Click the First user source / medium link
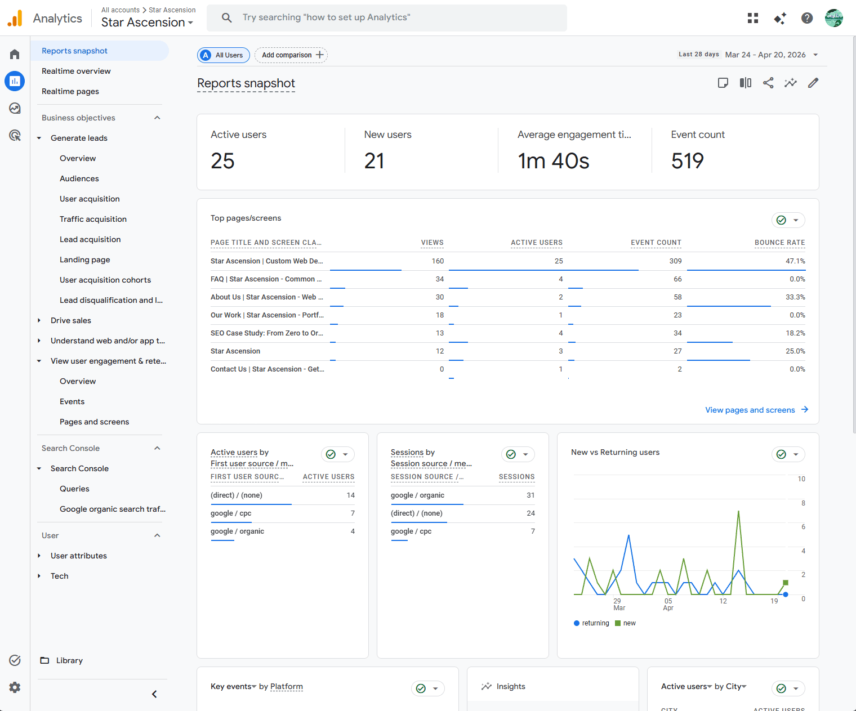The width and height of the screenshot is (856, 711). (252, 463)
